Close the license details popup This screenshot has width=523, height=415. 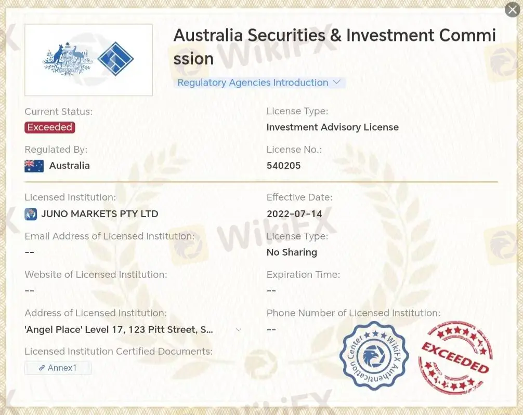pyautogui.click(x=512, y=10)
